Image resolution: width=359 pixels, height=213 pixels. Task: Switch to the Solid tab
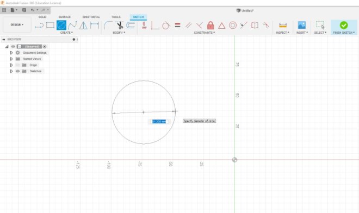42,17
